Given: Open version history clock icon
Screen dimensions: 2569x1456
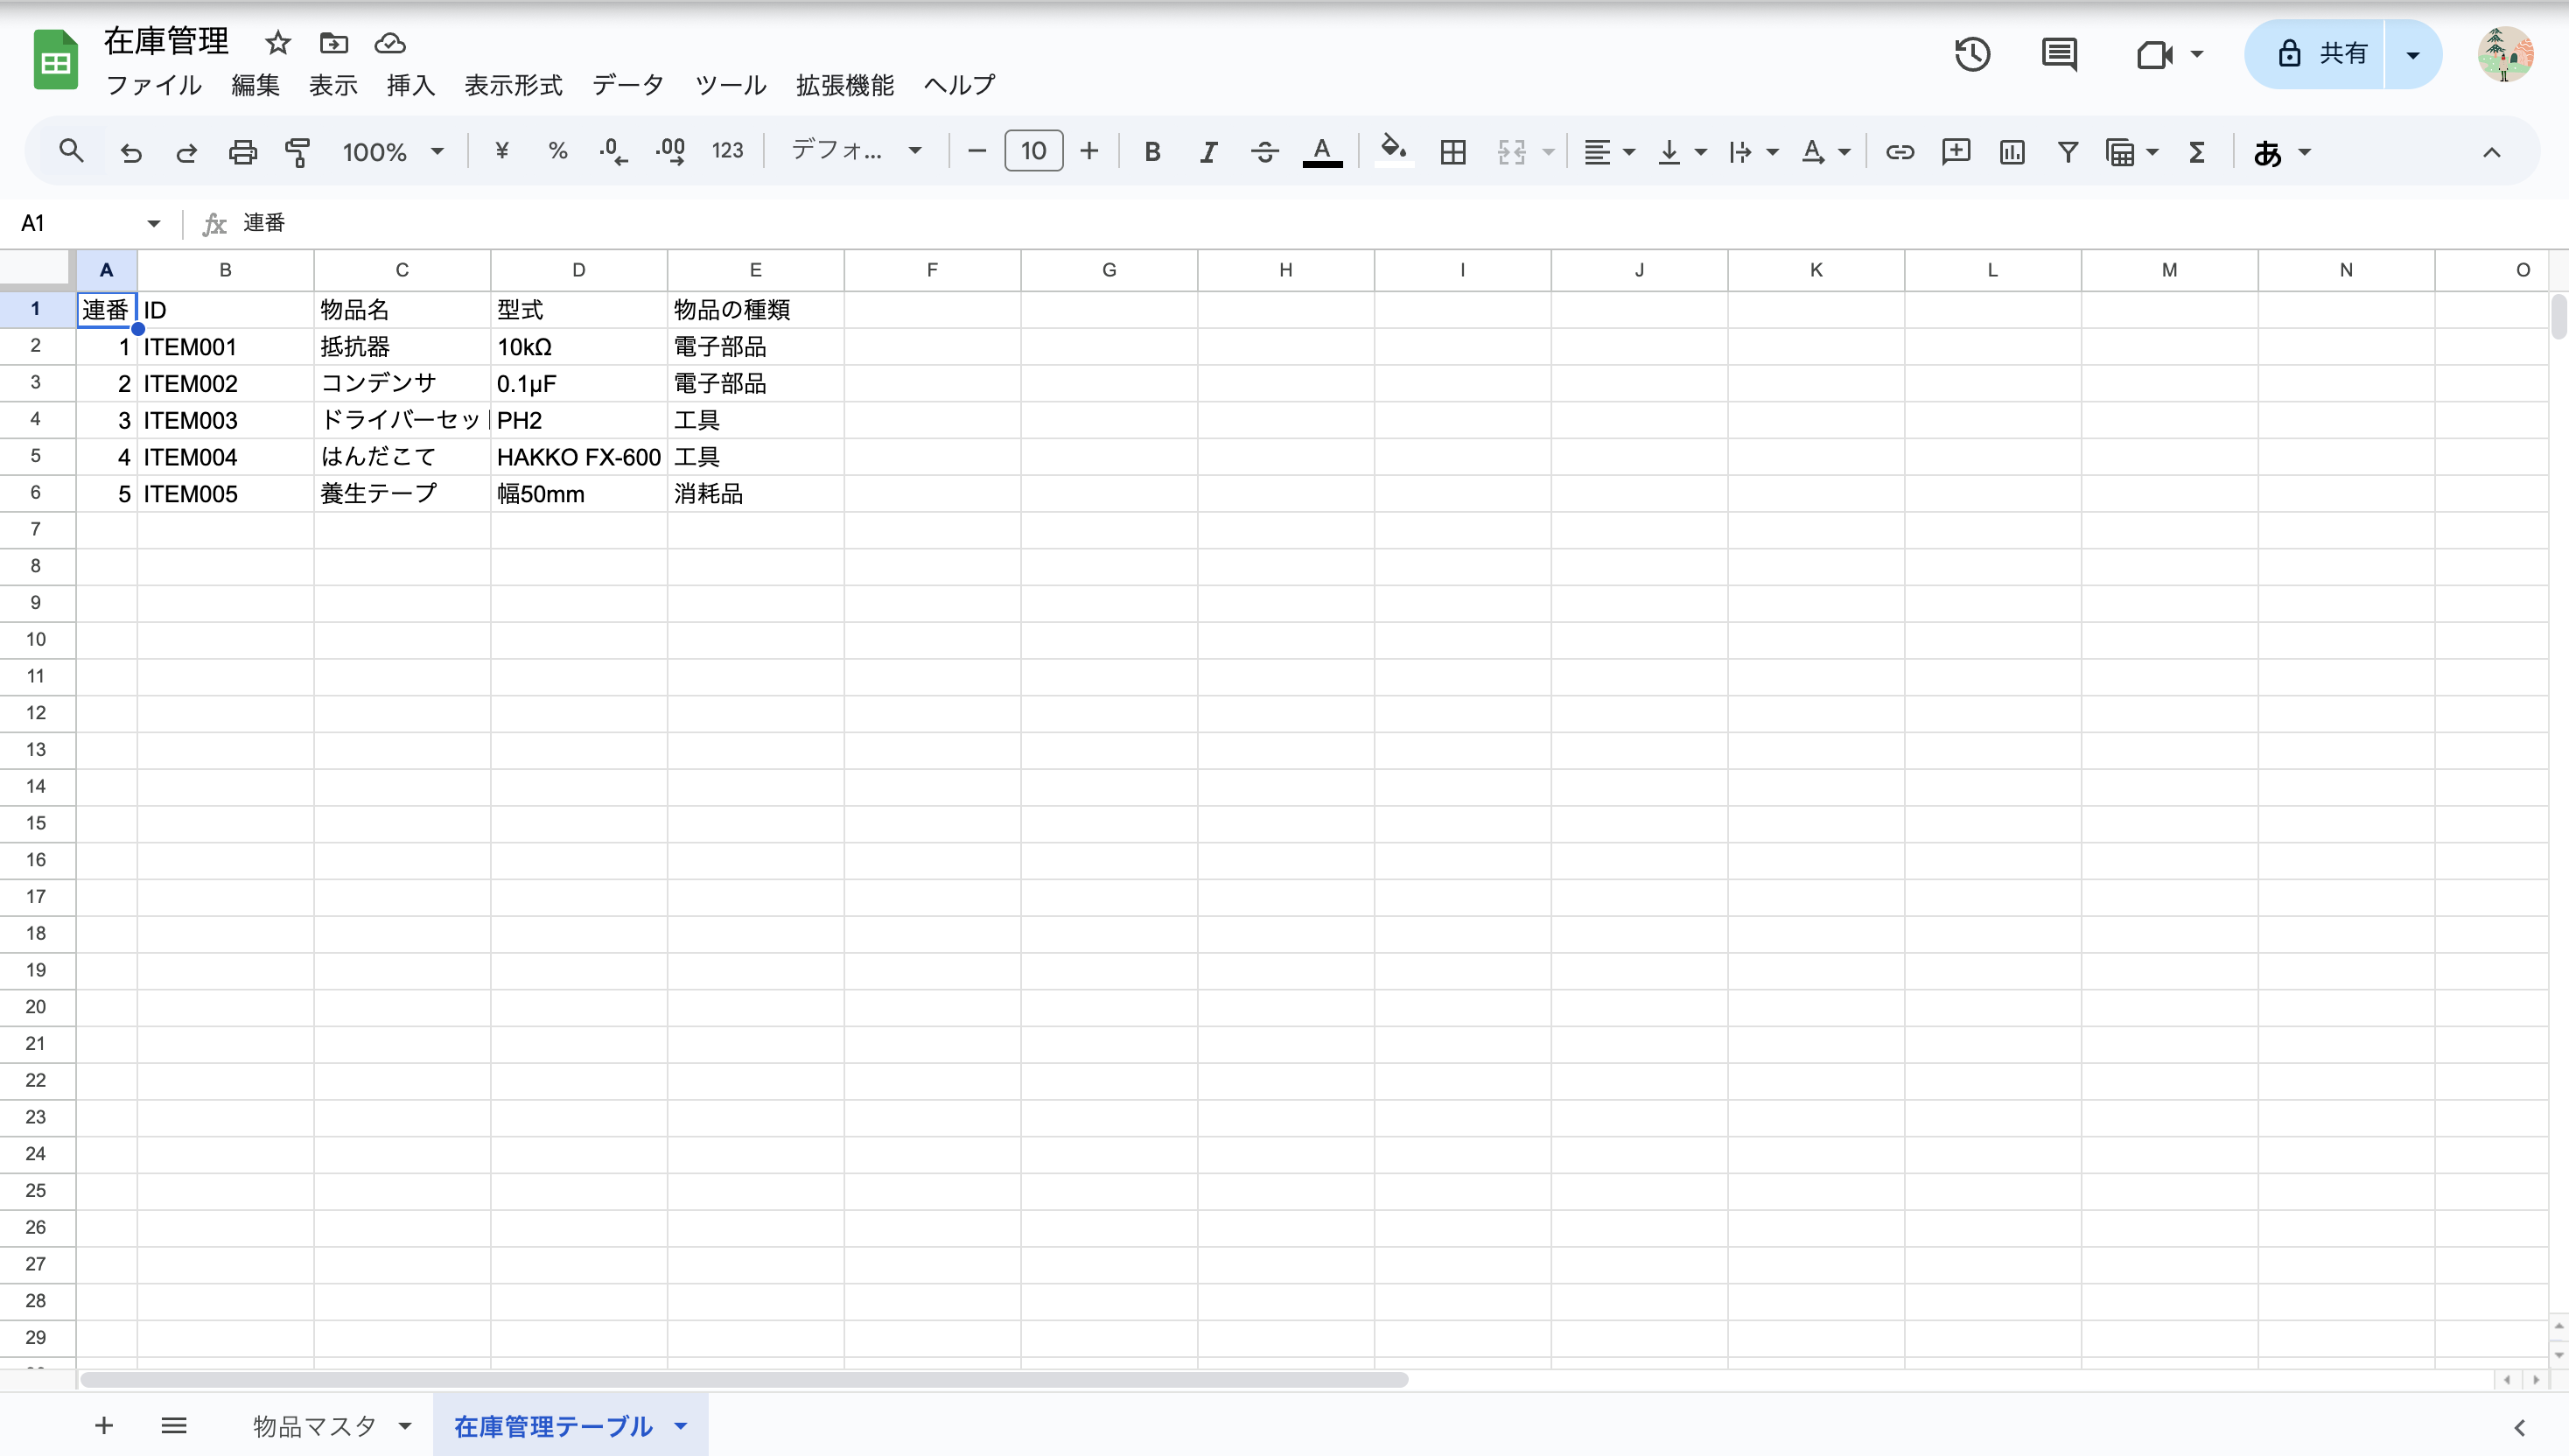Looking at the screenshot, I should pyautogui.click(x=1972, y=54).
